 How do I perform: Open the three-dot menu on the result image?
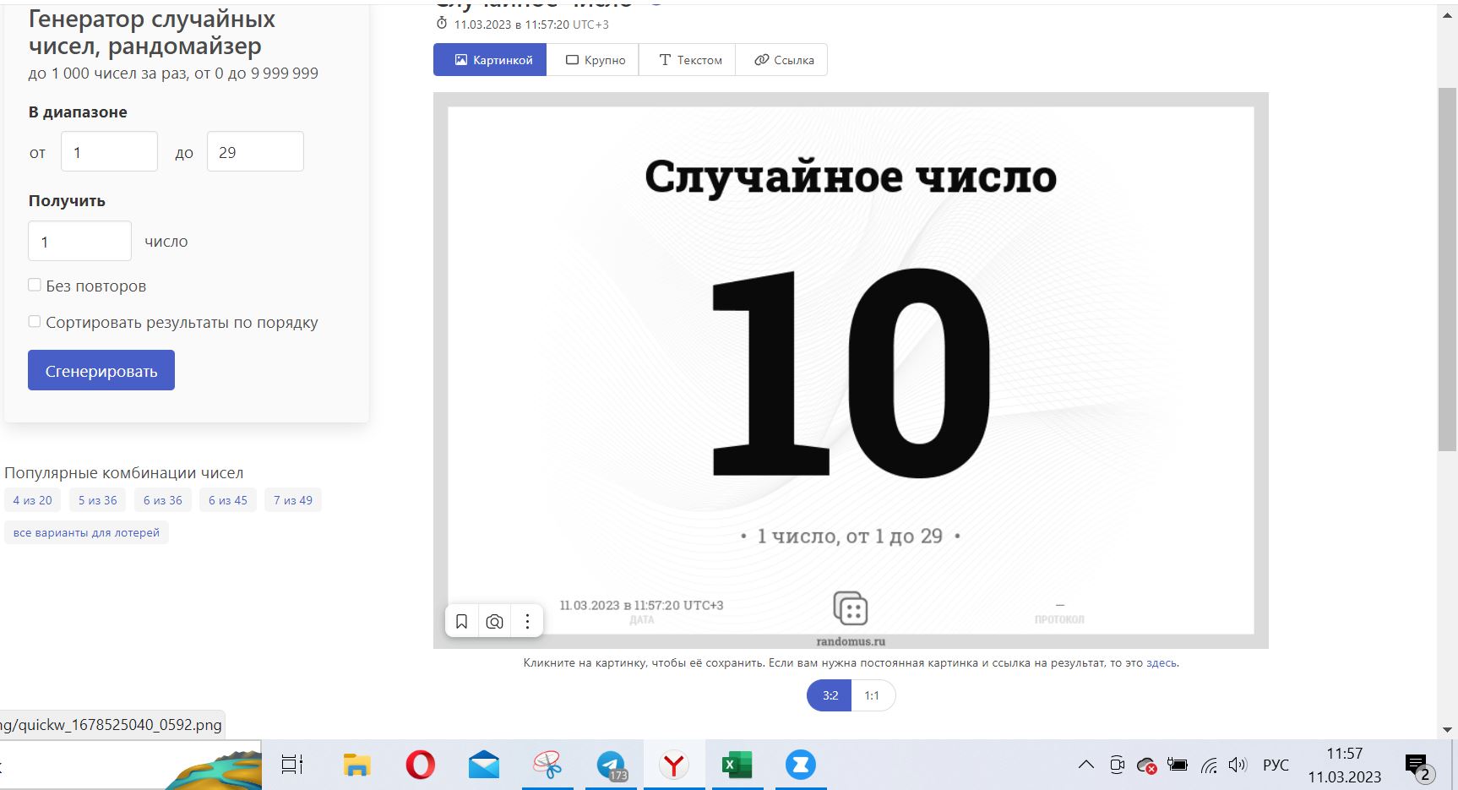[x=527, y=622]
